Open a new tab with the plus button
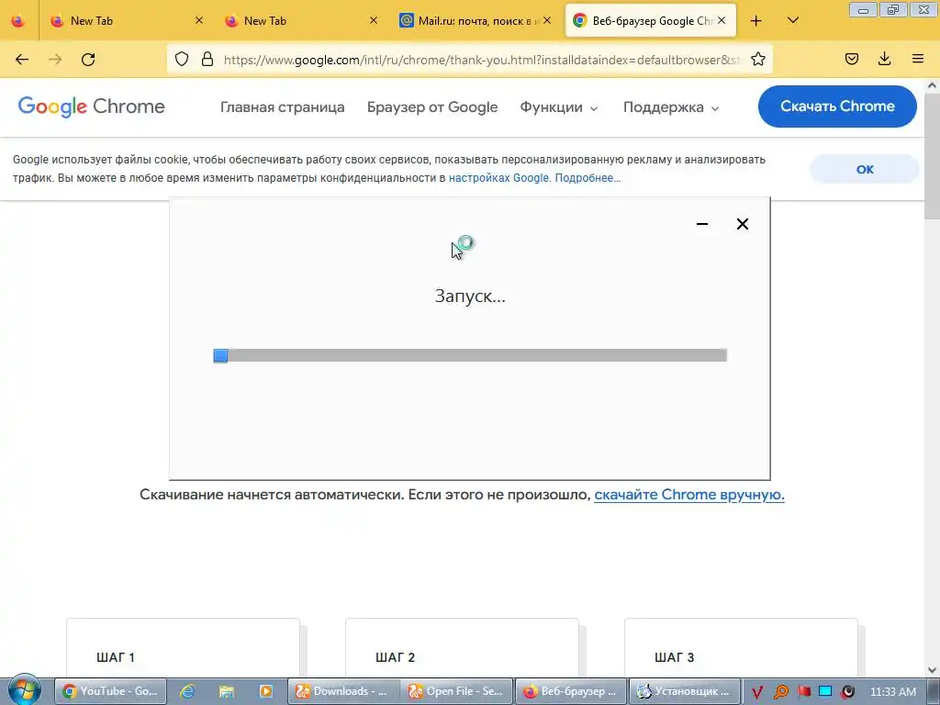Viewport: 940px width, 705px height. [x=756, y=21]
